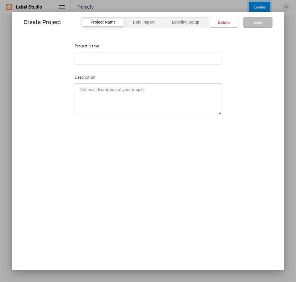Click the Project Name field label
The width and height of the screenshot is (296, 282).
pos(87,46)
